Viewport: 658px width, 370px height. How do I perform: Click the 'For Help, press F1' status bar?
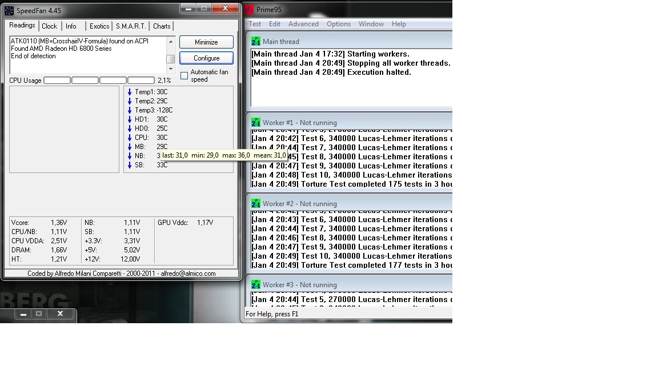[x=348, y=314]
